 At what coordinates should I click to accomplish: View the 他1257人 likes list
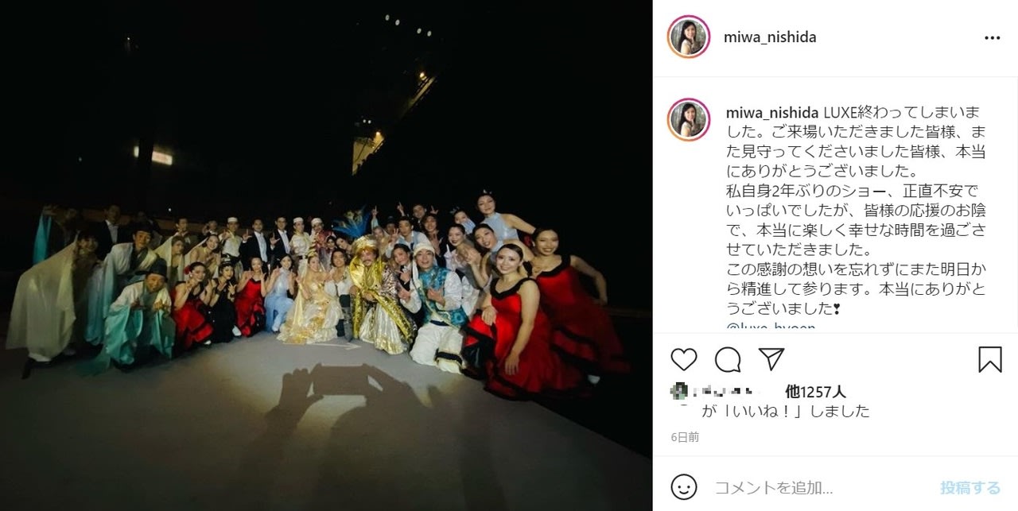815,391
